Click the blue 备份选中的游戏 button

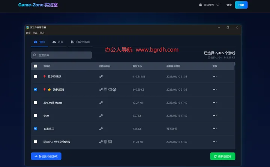(x=46, y=157)
